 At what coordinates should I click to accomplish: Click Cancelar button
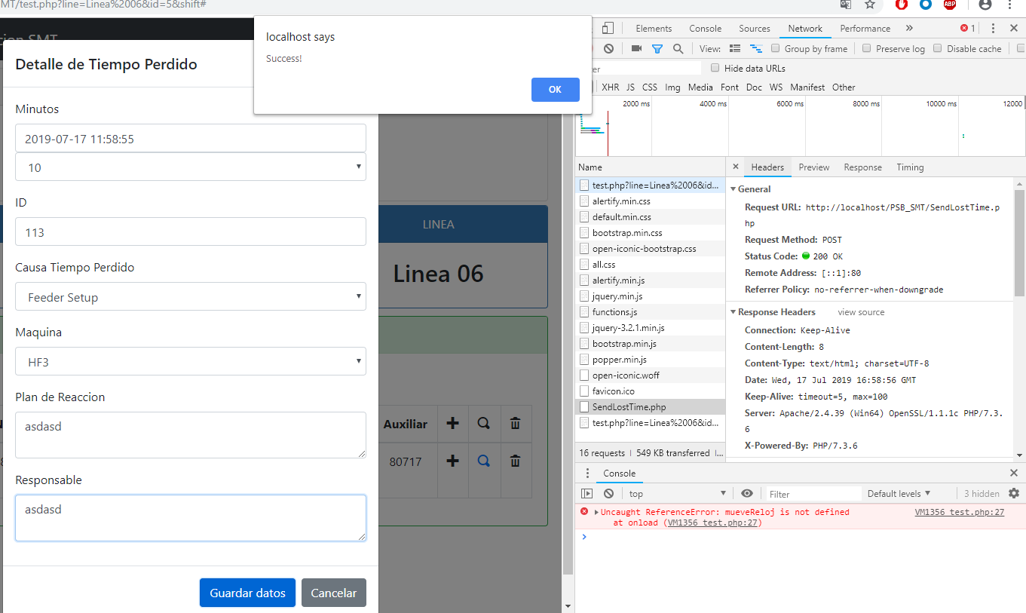click(334, 593)
